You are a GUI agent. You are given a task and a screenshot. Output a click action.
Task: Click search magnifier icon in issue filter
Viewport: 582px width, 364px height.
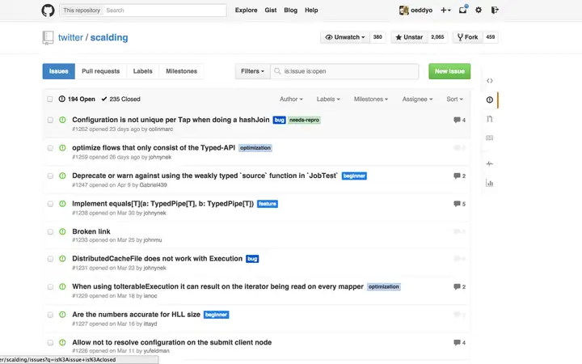point(277,71)
